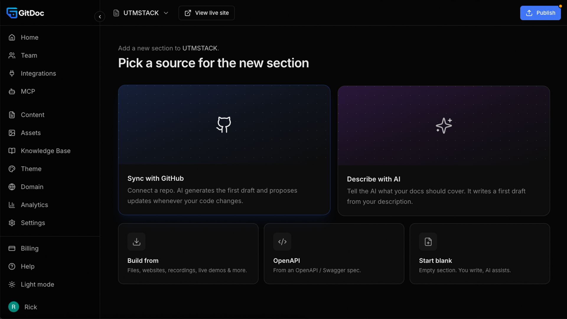Switch to Light mode
The image size is (567, 319).
click(x=37, y=284)
